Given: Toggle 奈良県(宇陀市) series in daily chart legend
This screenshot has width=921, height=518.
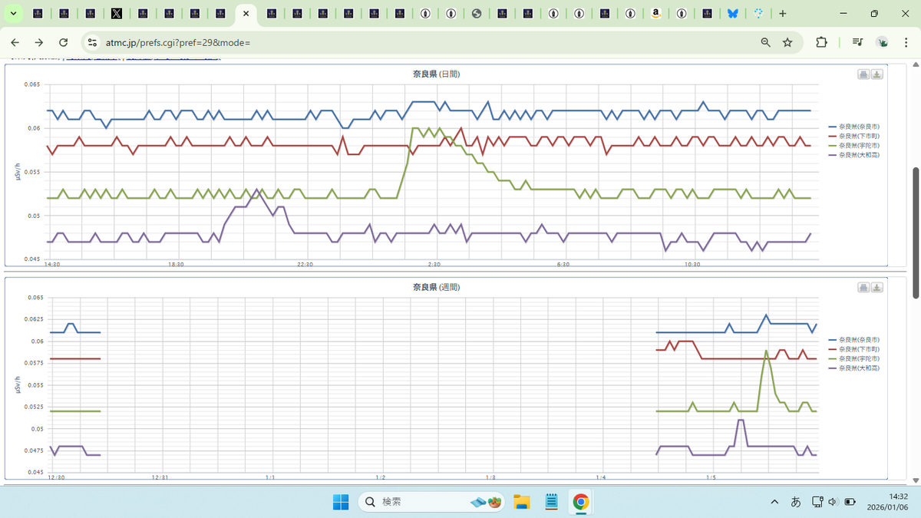Looking at the screenshot, I should tap(853, 145).
